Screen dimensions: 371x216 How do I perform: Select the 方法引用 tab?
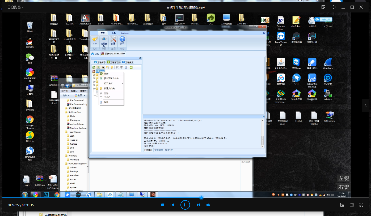click(x=169, y=150)
